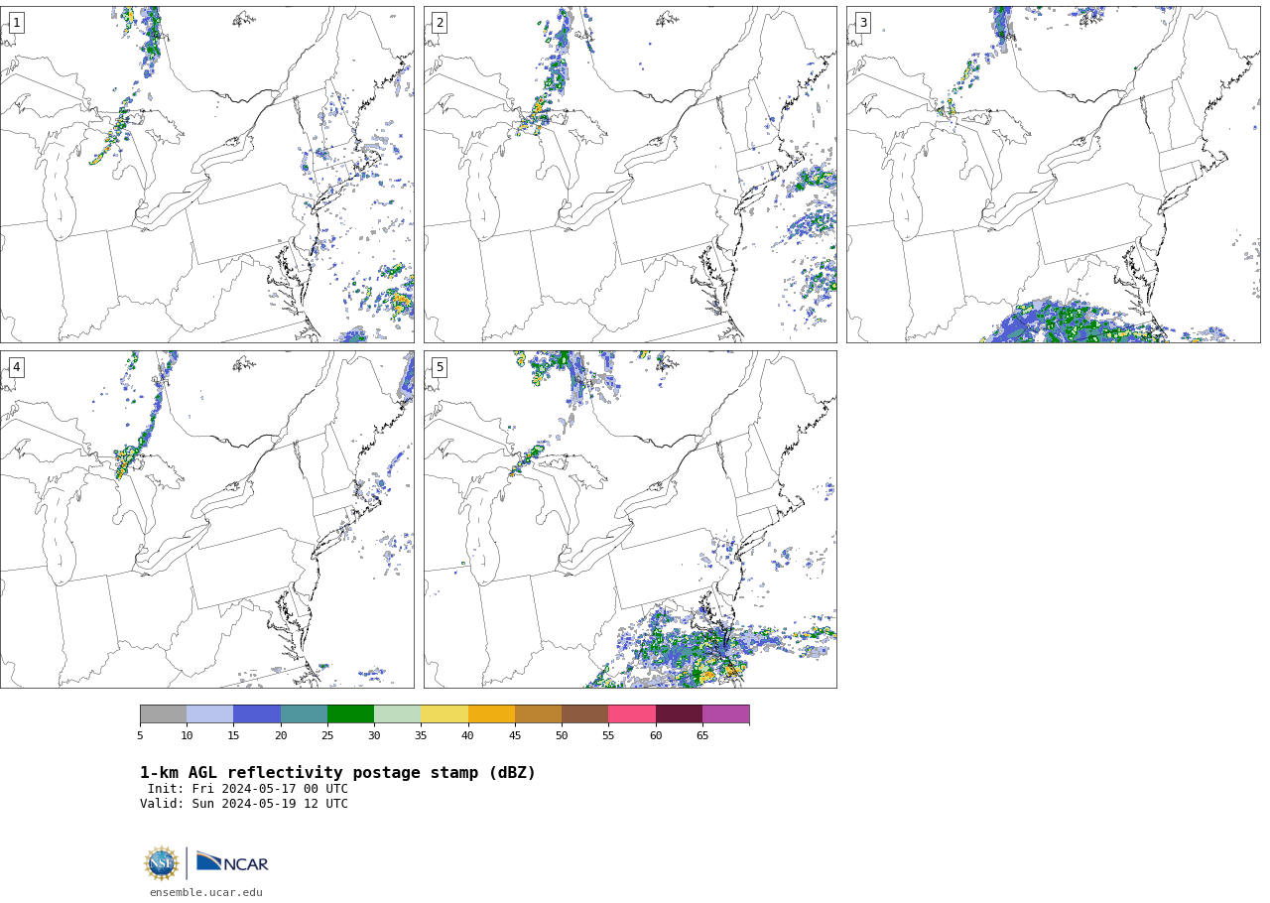Click the purple 65+ dBZ swatch
1270x903 pixels.
(x=725, y=714)
